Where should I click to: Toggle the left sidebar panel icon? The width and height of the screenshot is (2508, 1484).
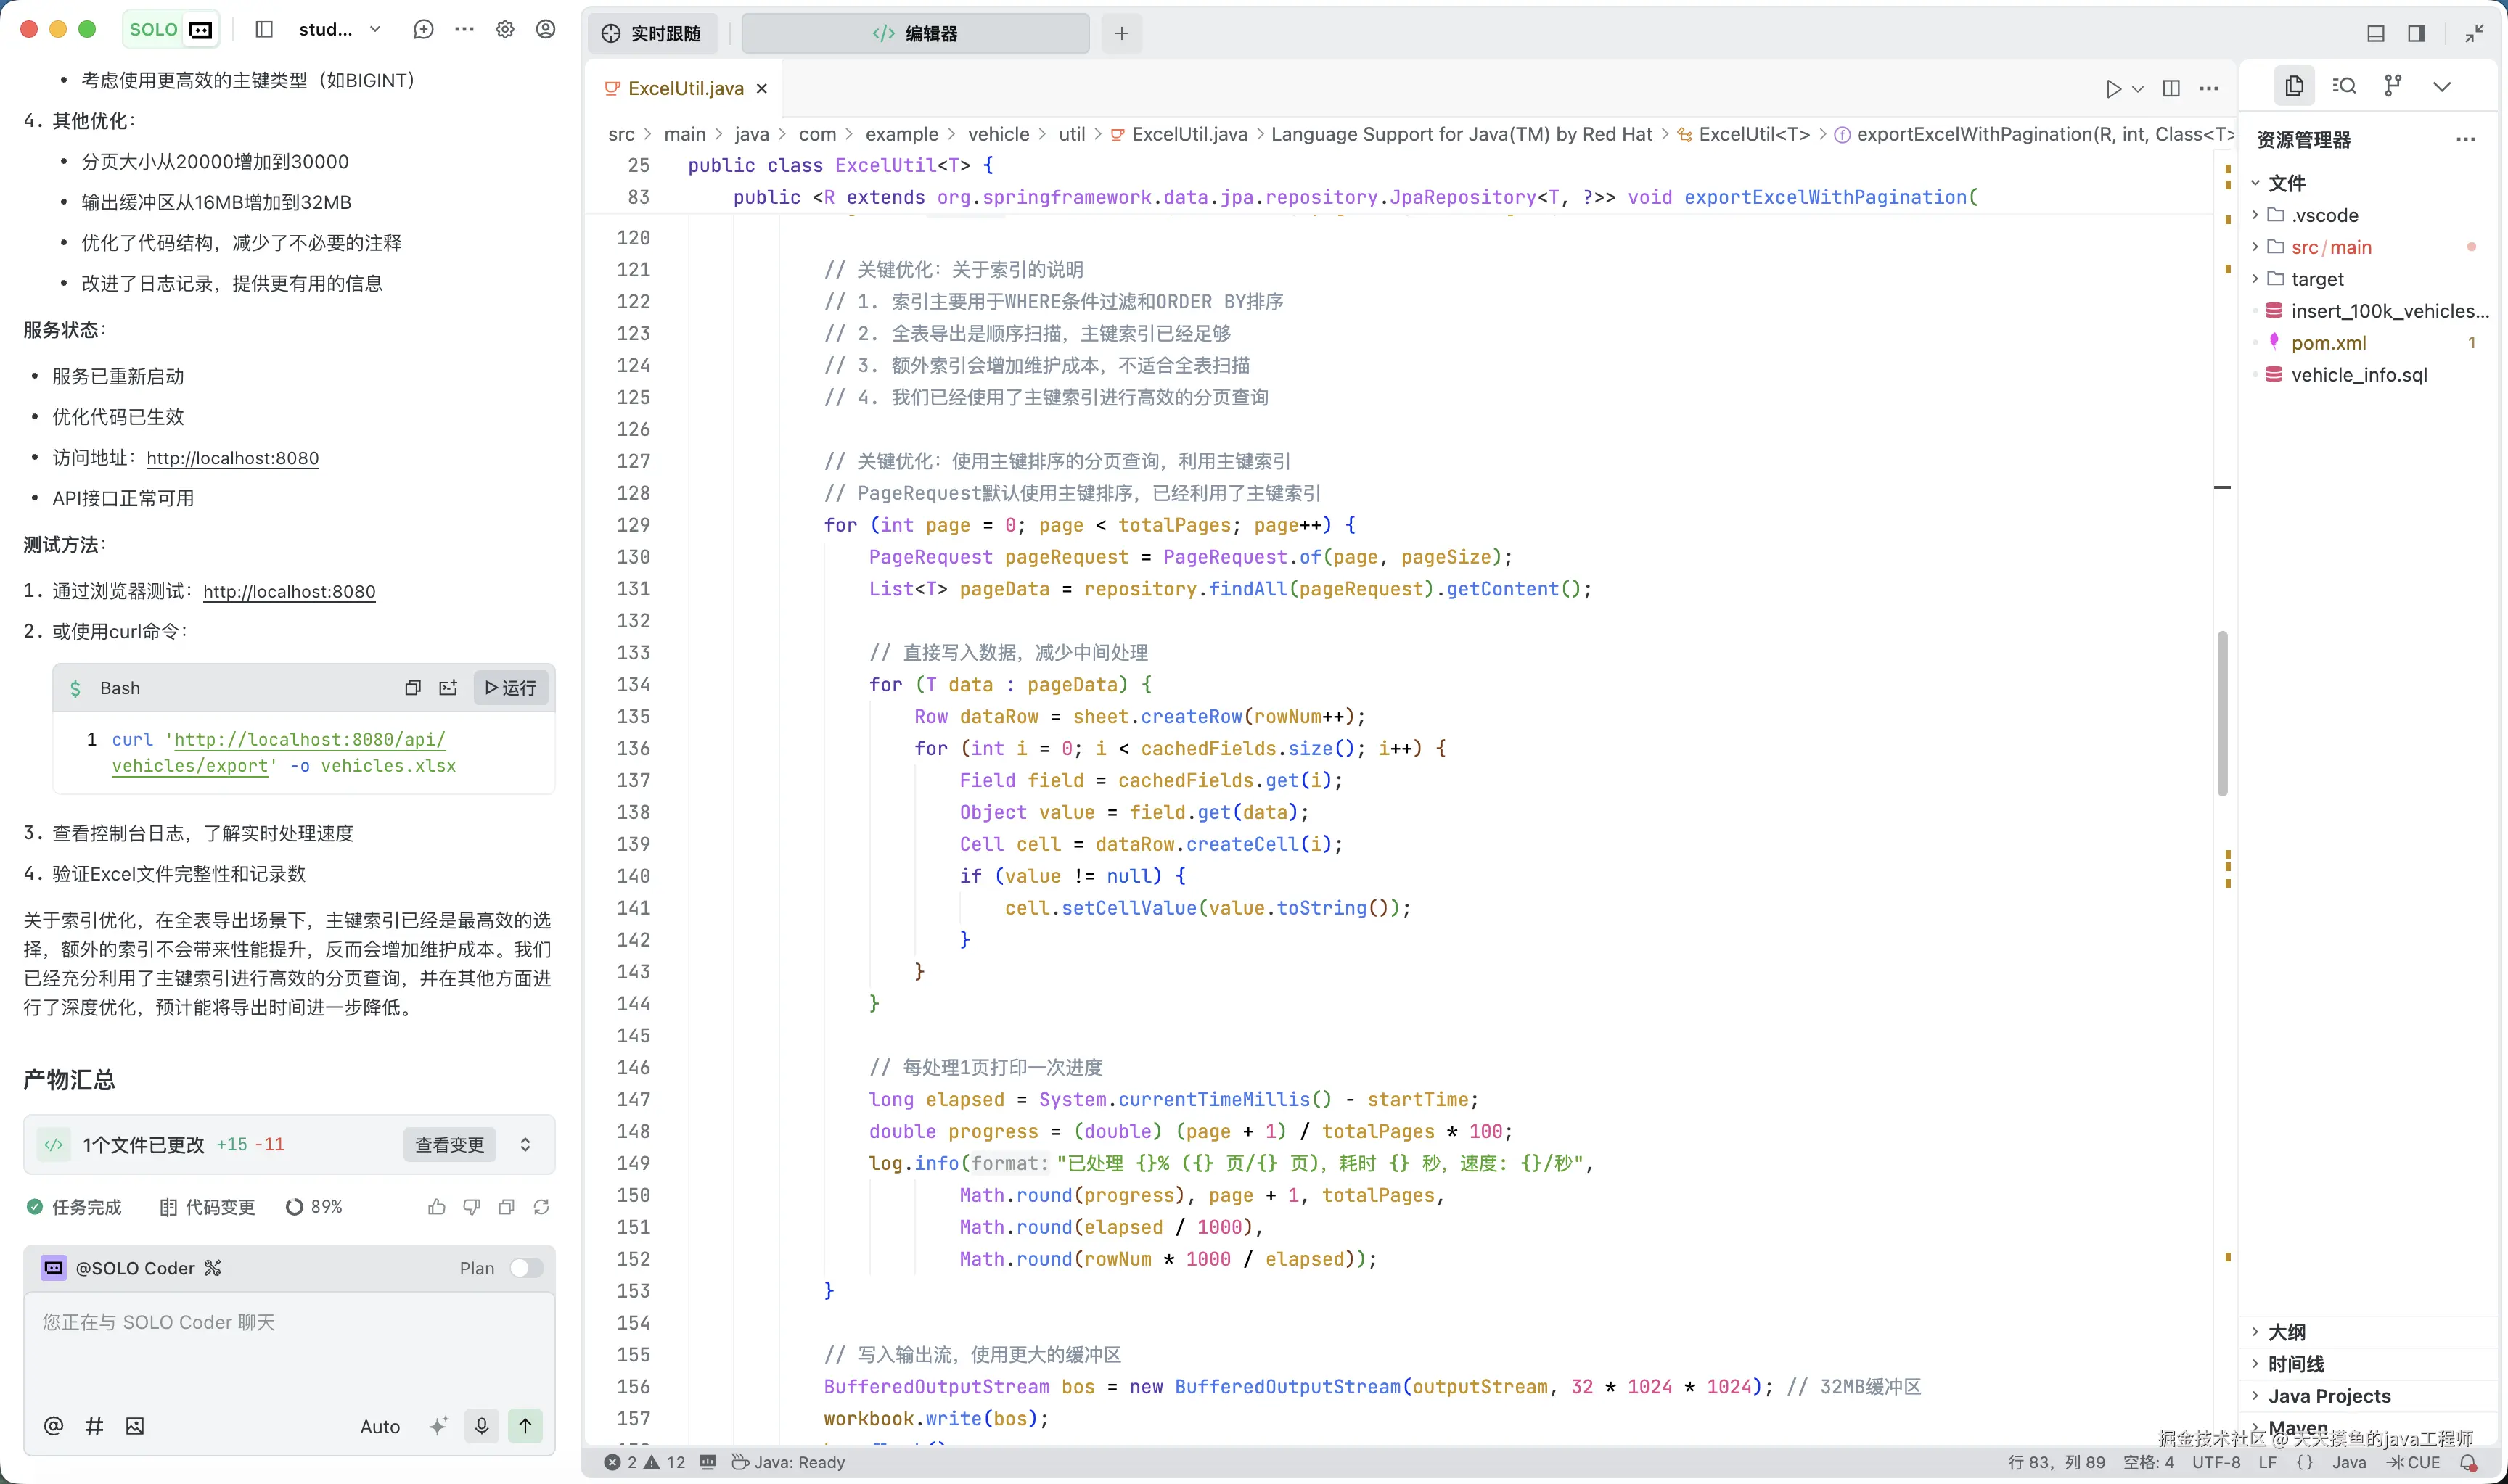coord(264,30)
